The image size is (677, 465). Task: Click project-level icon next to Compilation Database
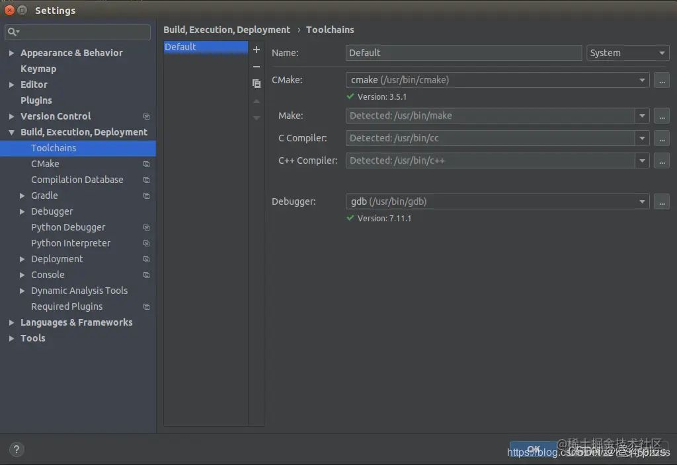tap(146, 180)
